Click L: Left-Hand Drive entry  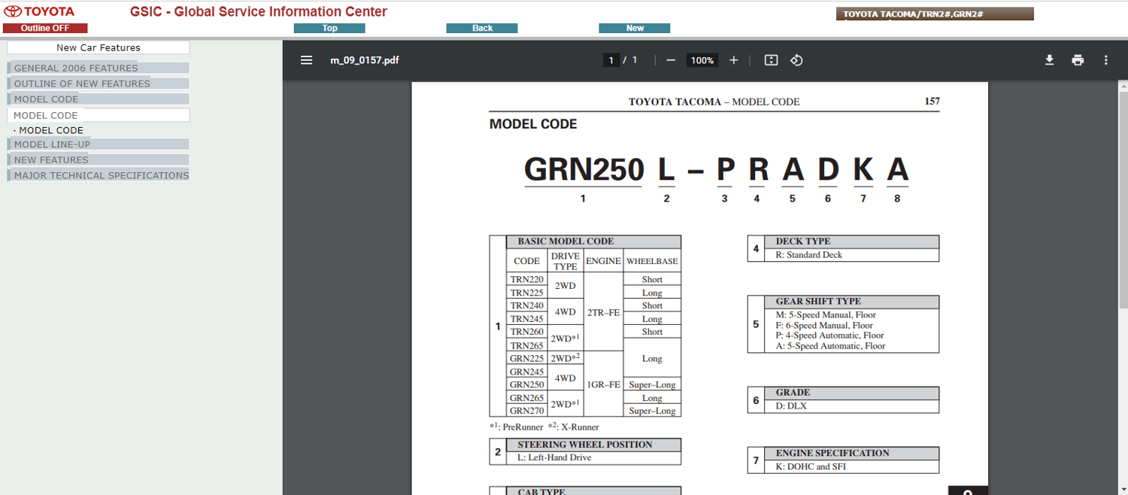coord(554,457)
